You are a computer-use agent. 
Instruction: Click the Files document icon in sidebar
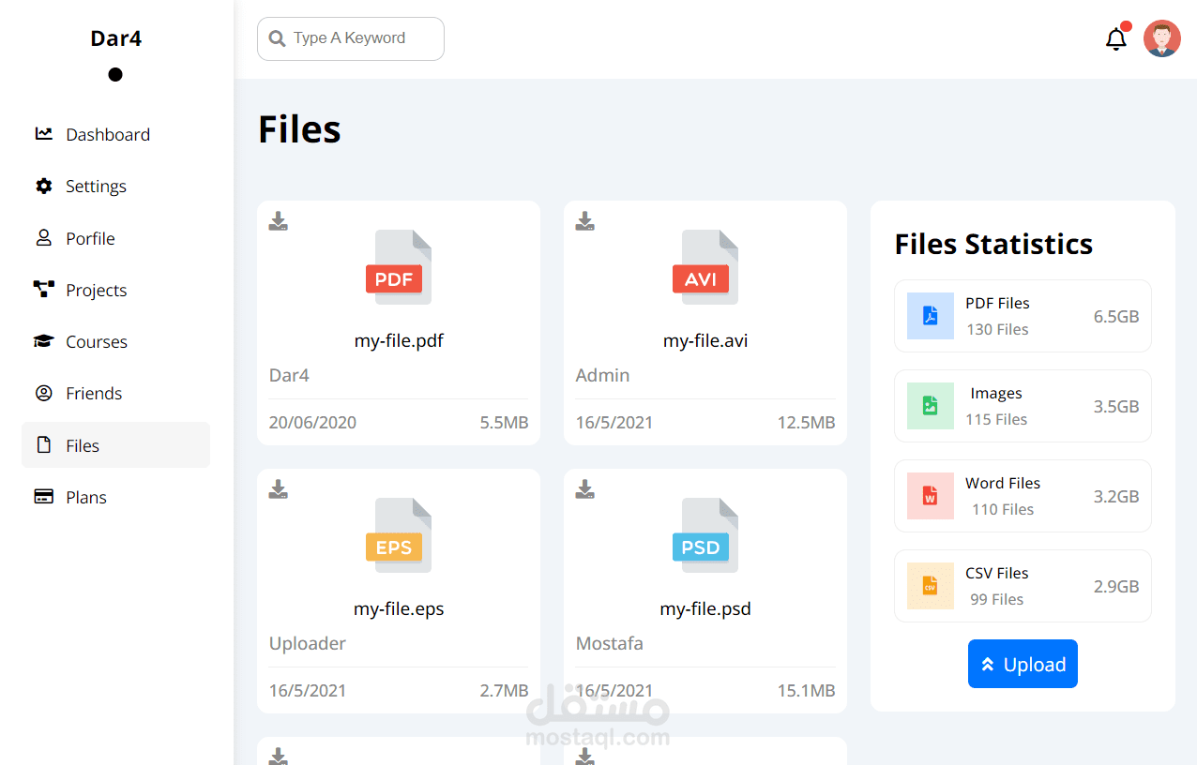(x=44, y=445)
